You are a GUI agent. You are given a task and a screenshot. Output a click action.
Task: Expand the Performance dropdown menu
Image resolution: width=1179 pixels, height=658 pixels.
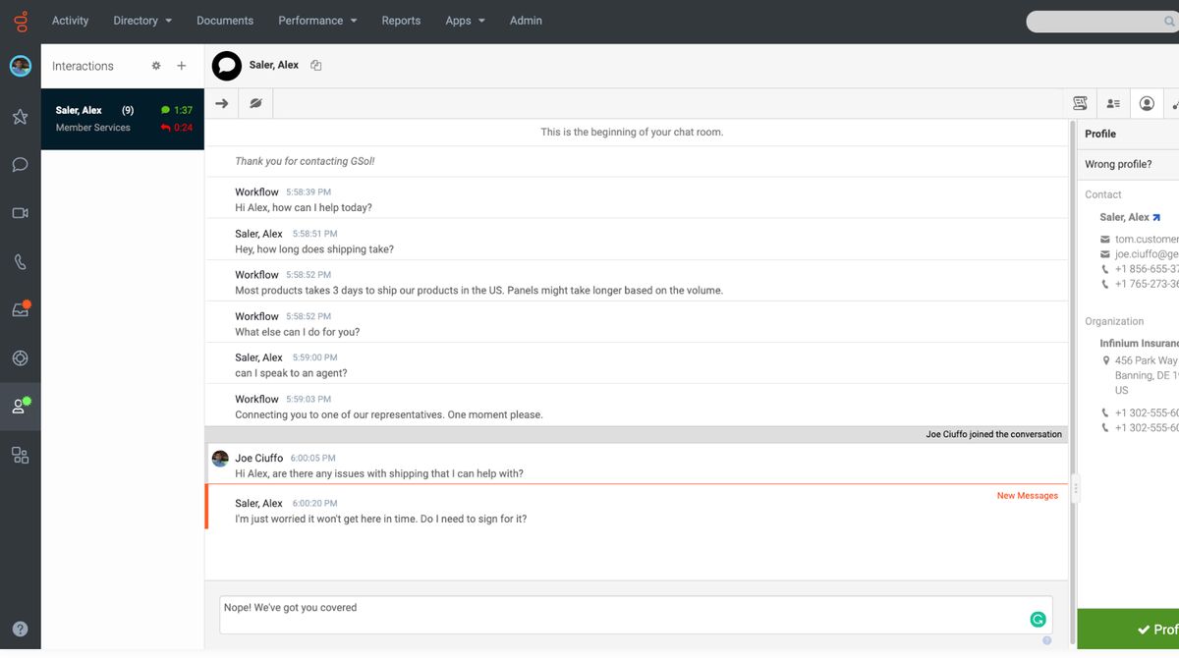pyautogui.click(x=317, y=21)
